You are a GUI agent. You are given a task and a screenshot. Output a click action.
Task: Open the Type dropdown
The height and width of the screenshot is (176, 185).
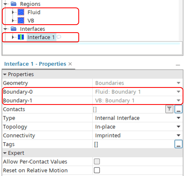tap(178, 118)
